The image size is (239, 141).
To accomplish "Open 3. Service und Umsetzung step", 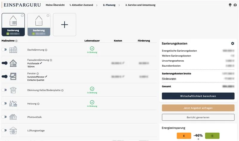I will (x=140, y=5).
